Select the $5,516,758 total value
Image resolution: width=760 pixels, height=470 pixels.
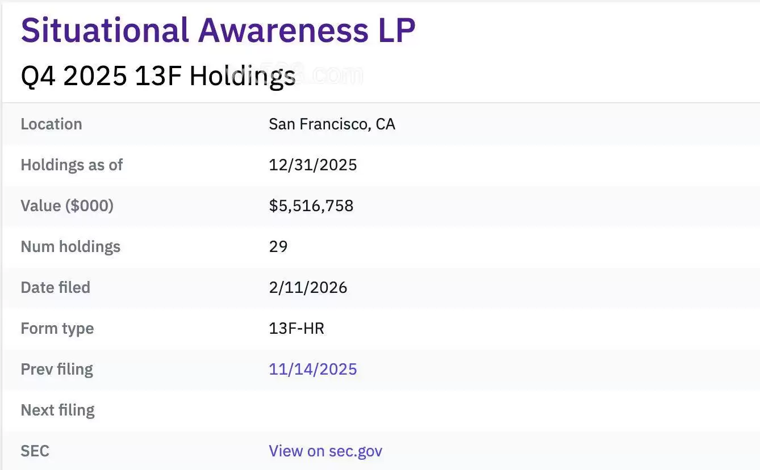coord(311,206)
